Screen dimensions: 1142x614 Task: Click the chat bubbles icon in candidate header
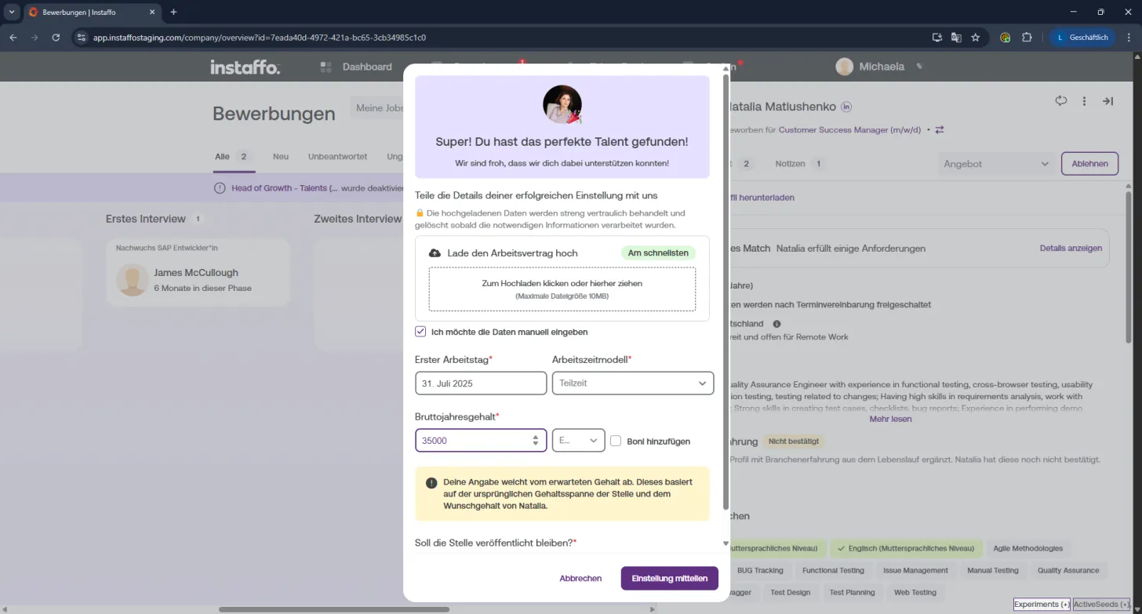pos(1061,101)
